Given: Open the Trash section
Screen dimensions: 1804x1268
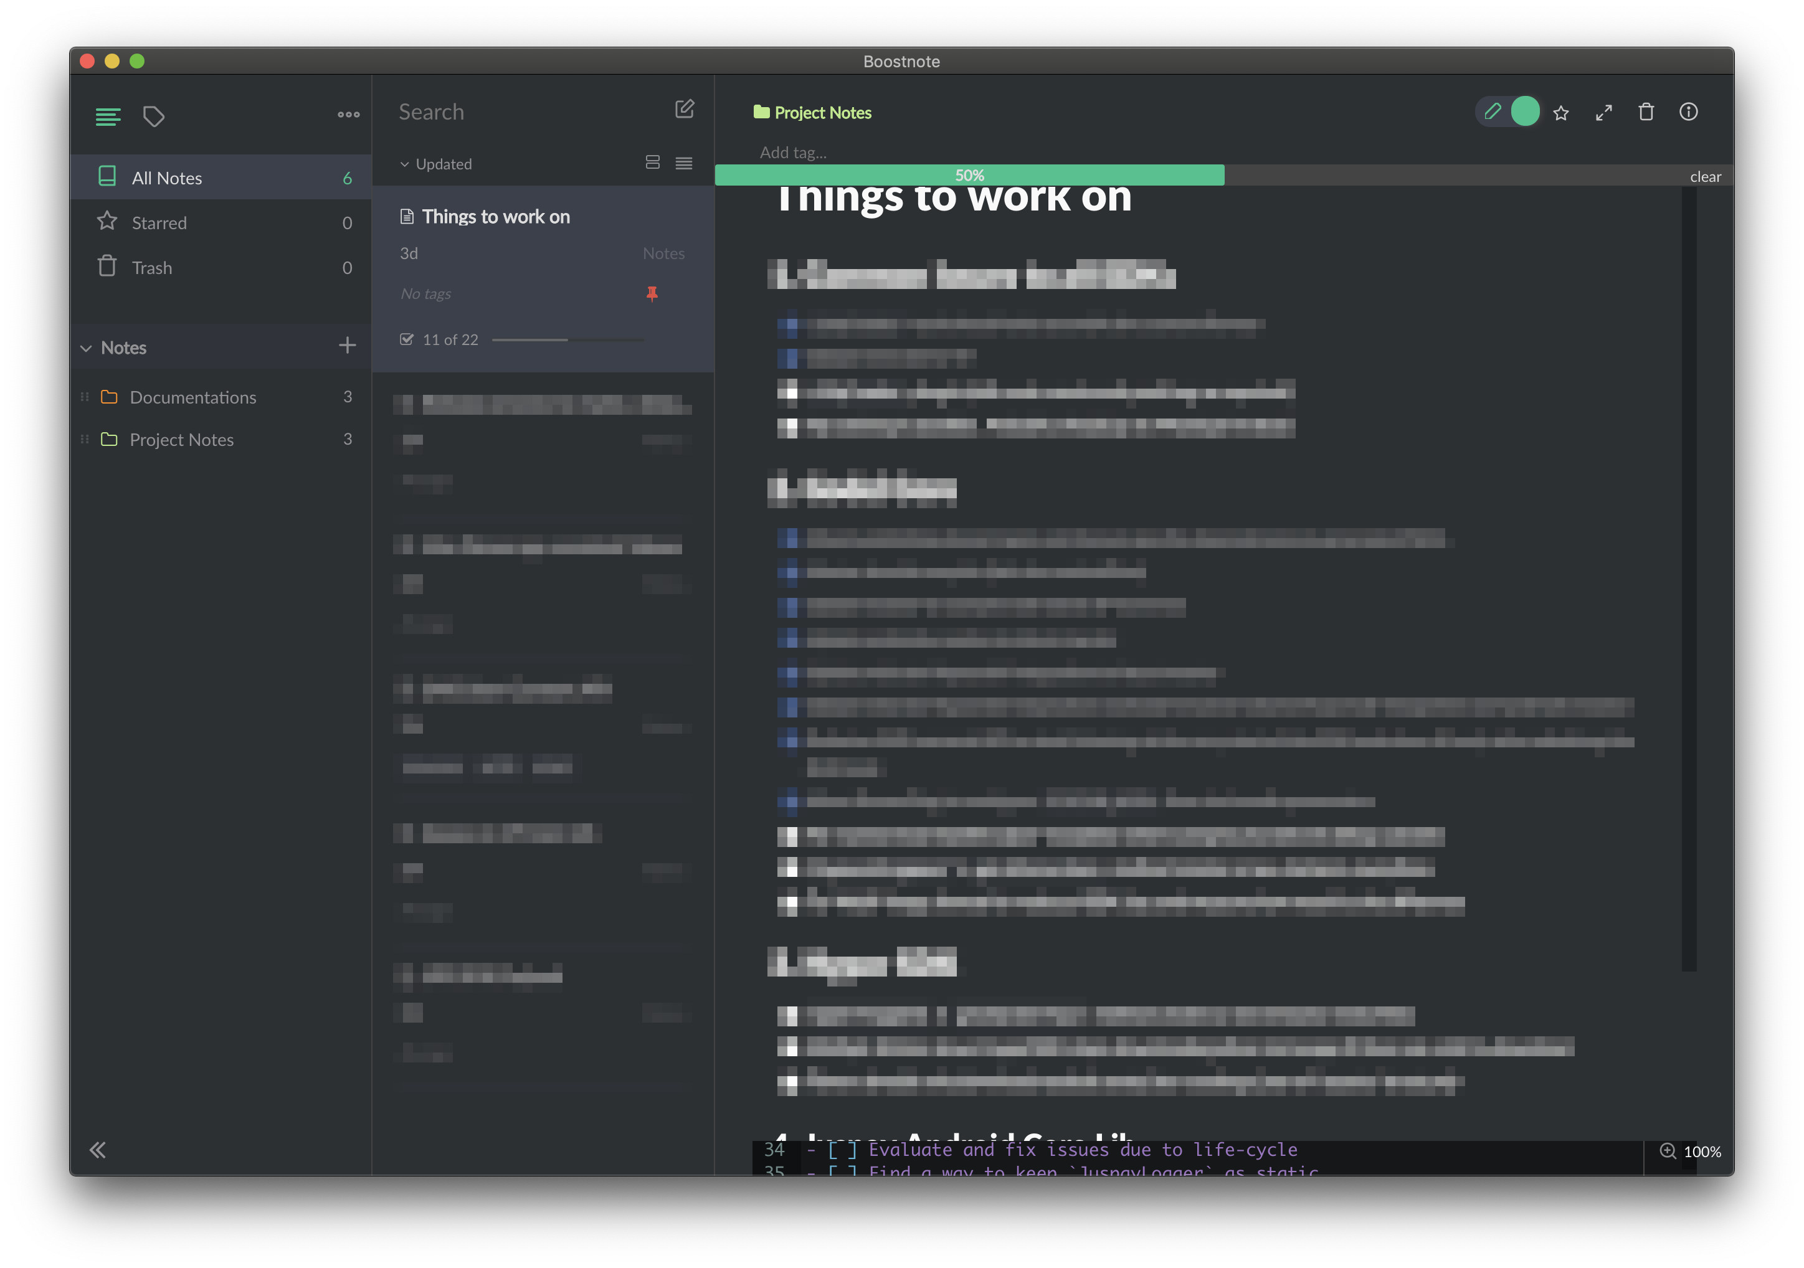Looking at the screenshot, I should pos(151,267).
